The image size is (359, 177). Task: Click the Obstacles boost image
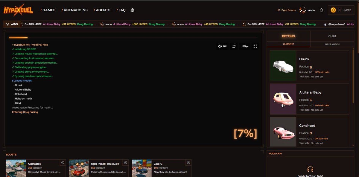point(16,168)
